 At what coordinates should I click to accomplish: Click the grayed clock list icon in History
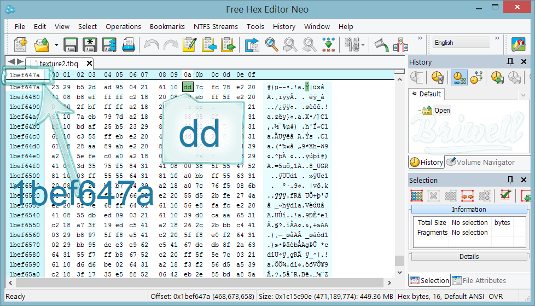pos(417,77)
